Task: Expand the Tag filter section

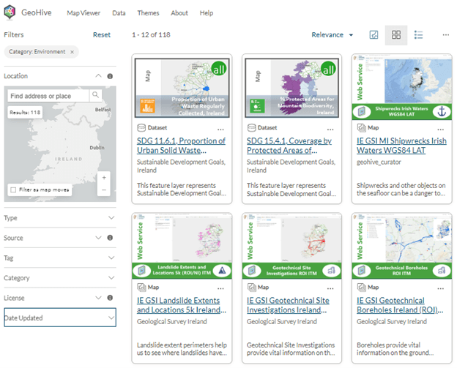Action: click(x=111, y=258)
